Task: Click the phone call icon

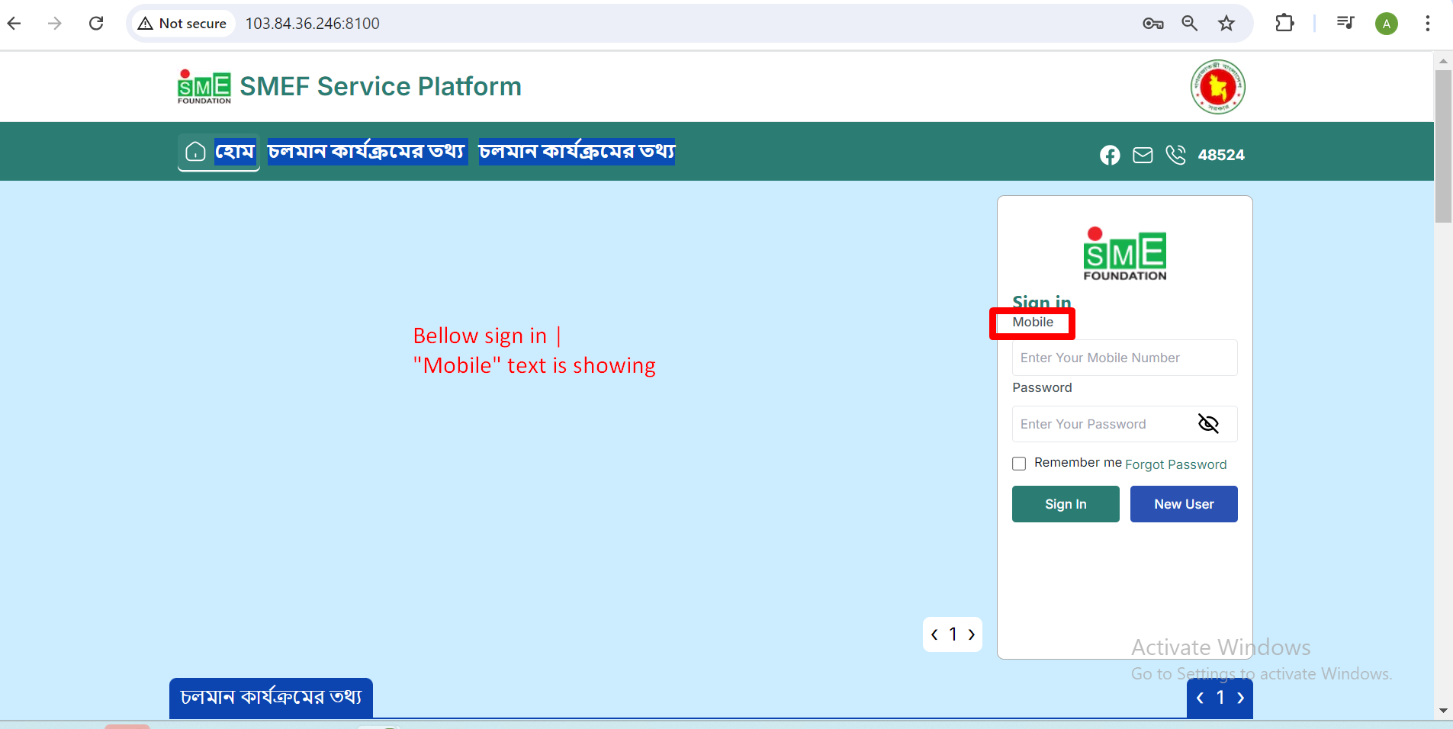Action: (1175, 155)
